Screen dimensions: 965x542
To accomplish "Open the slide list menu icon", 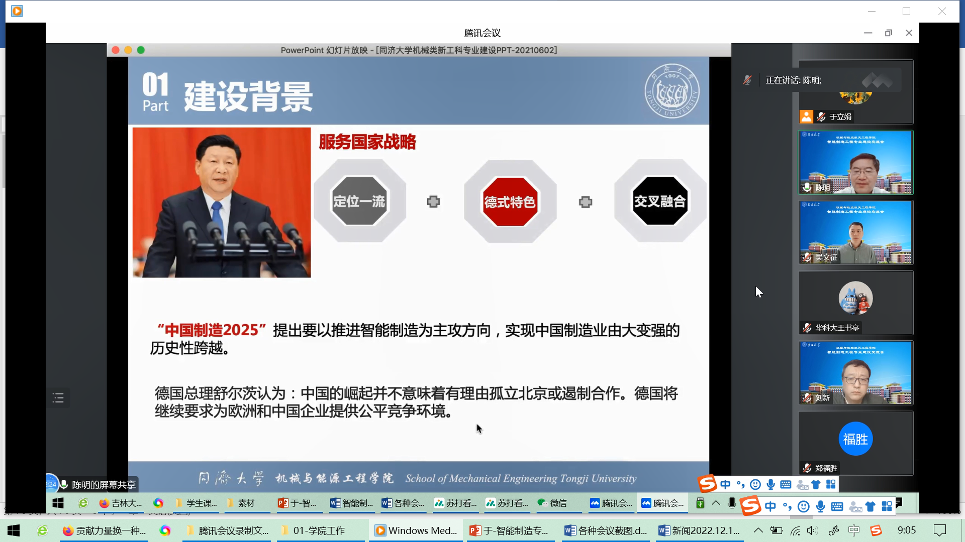I will [x=58, y=398].
